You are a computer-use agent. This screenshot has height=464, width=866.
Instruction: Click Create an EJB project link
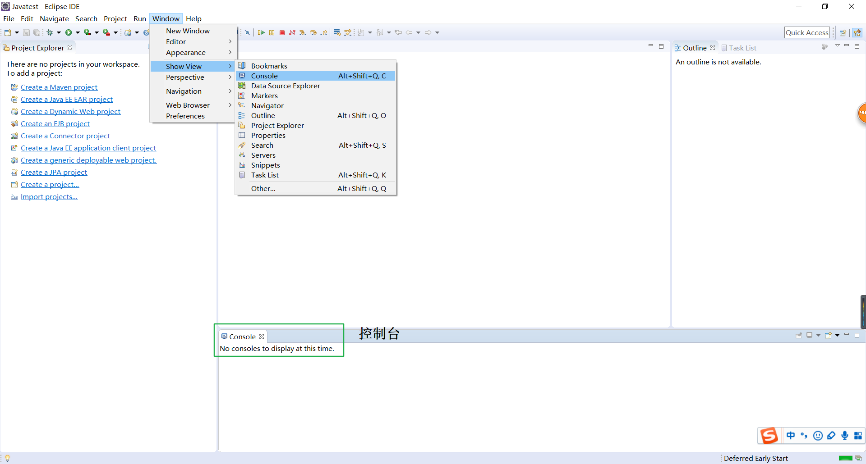point(55,123)
